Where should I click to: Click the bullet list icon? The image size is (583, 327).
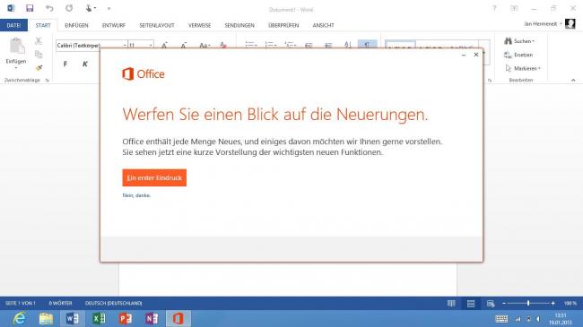click(251, 45)
